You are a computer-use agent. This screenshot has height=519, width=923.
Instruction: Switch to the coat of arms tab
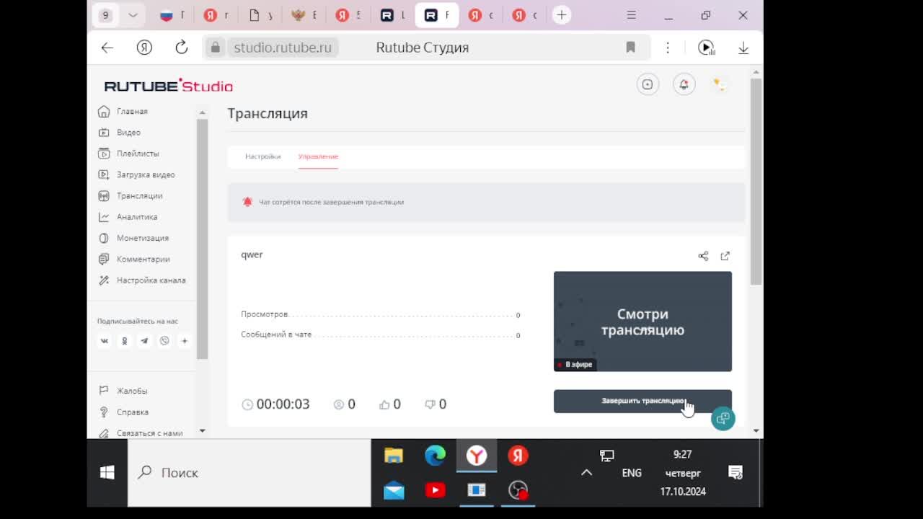304,15
